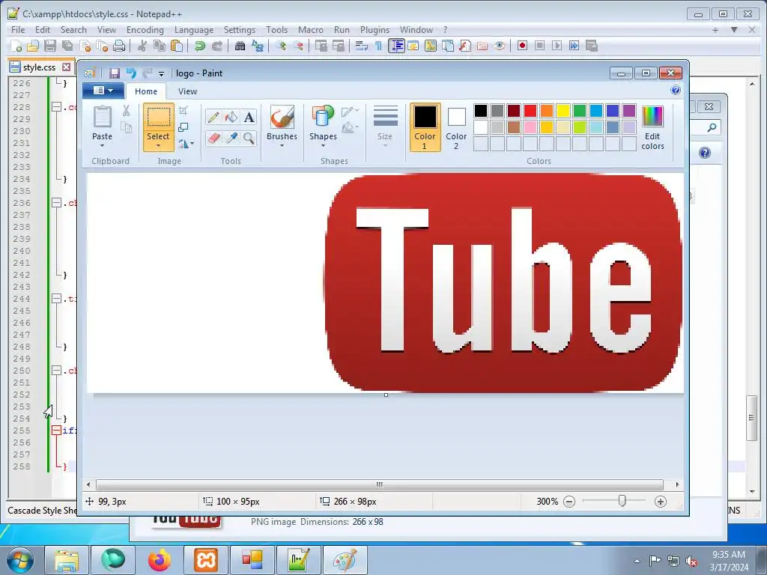The width and height of the screenshot is (767, 575).
Task: Collapse the code fold at line 228
Action: click(x=56, y=107)
